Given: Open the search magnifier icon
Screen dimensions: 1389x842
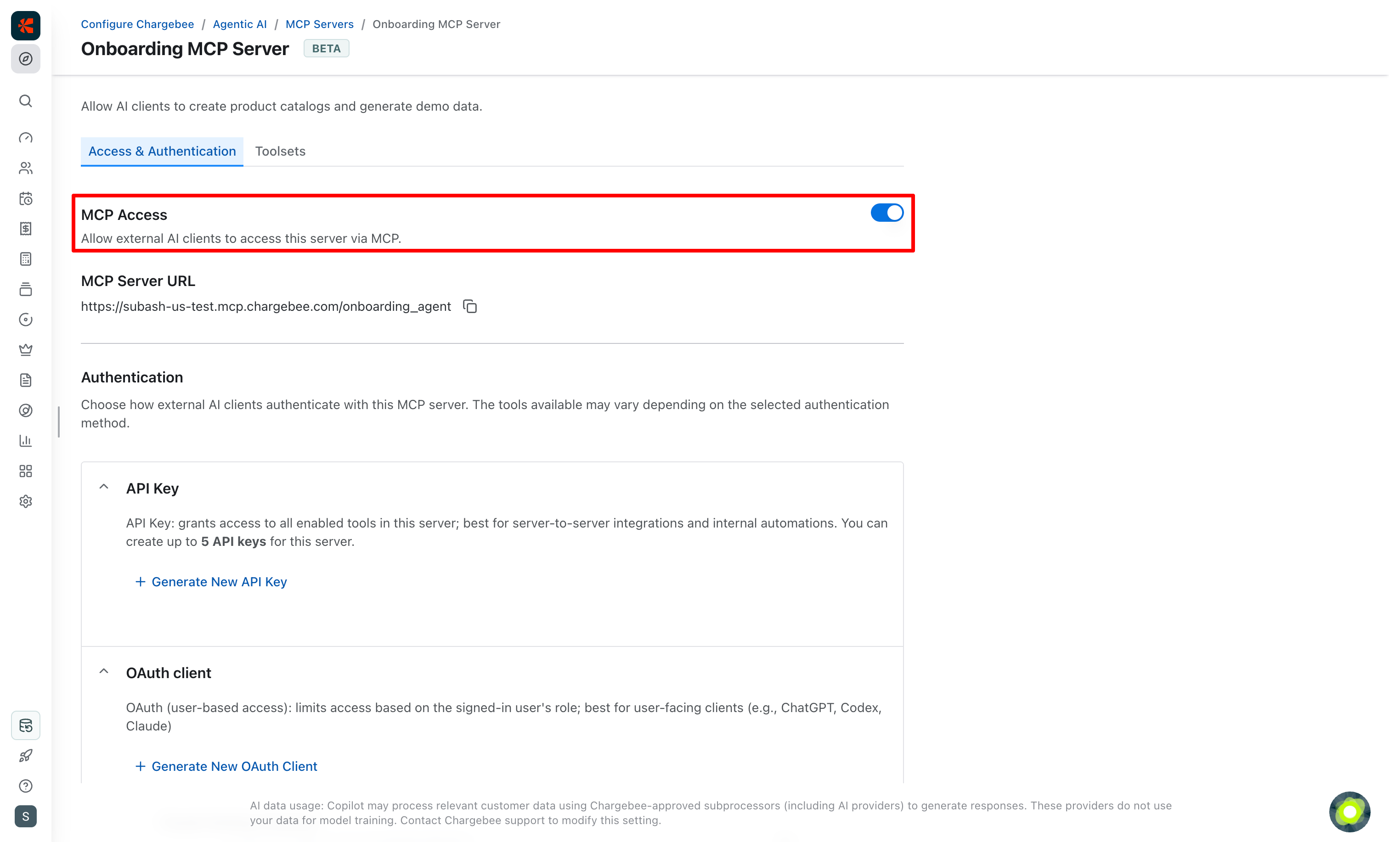Looking at the screenshot, I should click(25, 101).
